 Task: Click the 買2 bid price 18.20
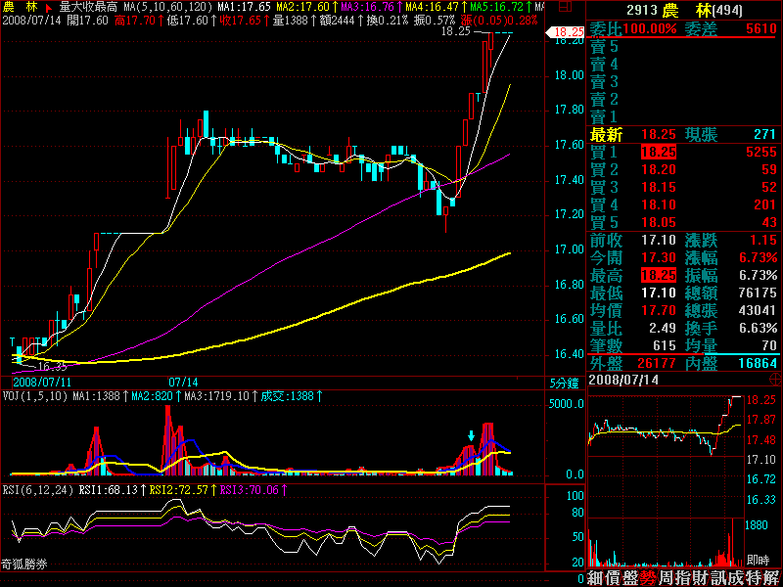(658, 169)
